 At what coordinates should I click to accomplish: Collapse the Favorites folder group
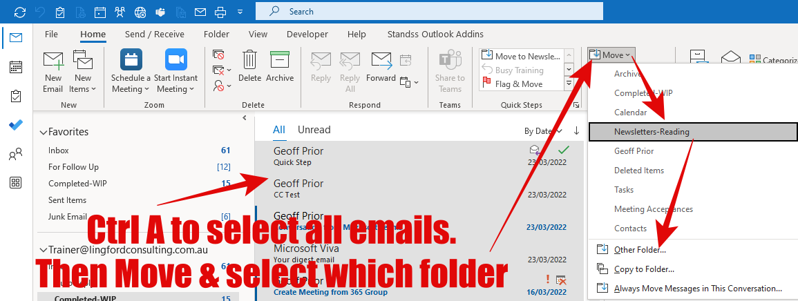44,132
